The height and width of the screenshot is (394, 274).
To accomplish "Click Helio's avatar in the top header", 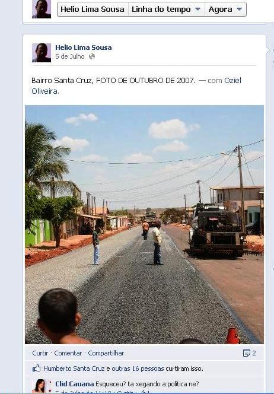I will point(42,9).
